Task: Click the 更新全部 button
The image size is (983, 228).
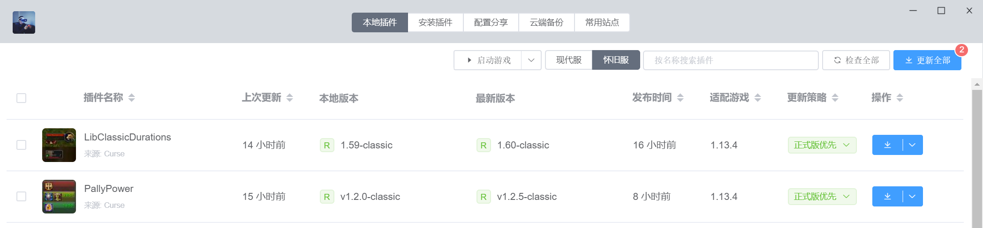Action: tap(927, 60)
